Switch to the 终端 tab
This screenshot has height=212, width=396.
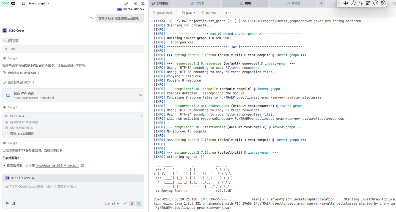pyautogui.click(x=245, y=3)
